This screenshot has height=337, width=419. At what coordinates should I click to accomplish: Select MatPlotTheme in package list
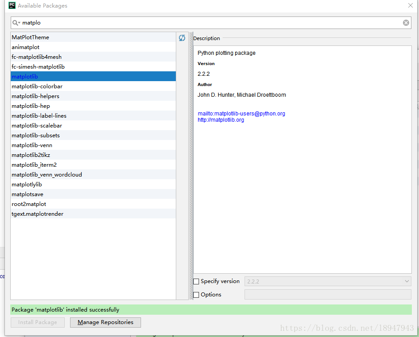click(x=30, y=37)
